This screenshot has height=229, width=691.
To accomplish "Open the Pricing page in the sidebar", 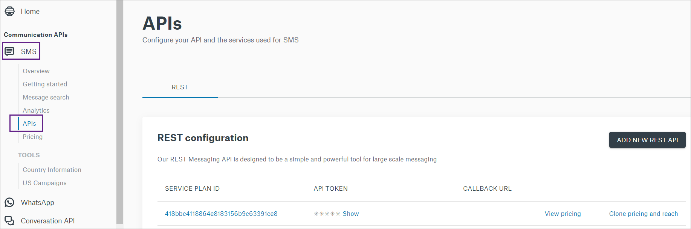I will point(32,137).
